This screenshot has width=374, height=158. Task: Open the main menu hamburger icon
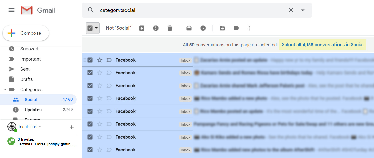(11, 10)
